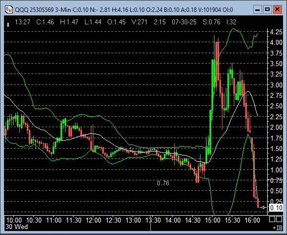Click the 13:30 crosshair marker on time axis

[150, 224]
